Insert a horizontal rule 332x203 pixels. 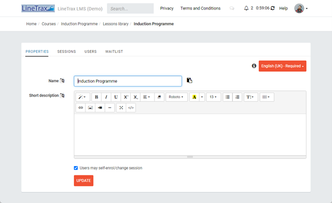click(110, 108)
